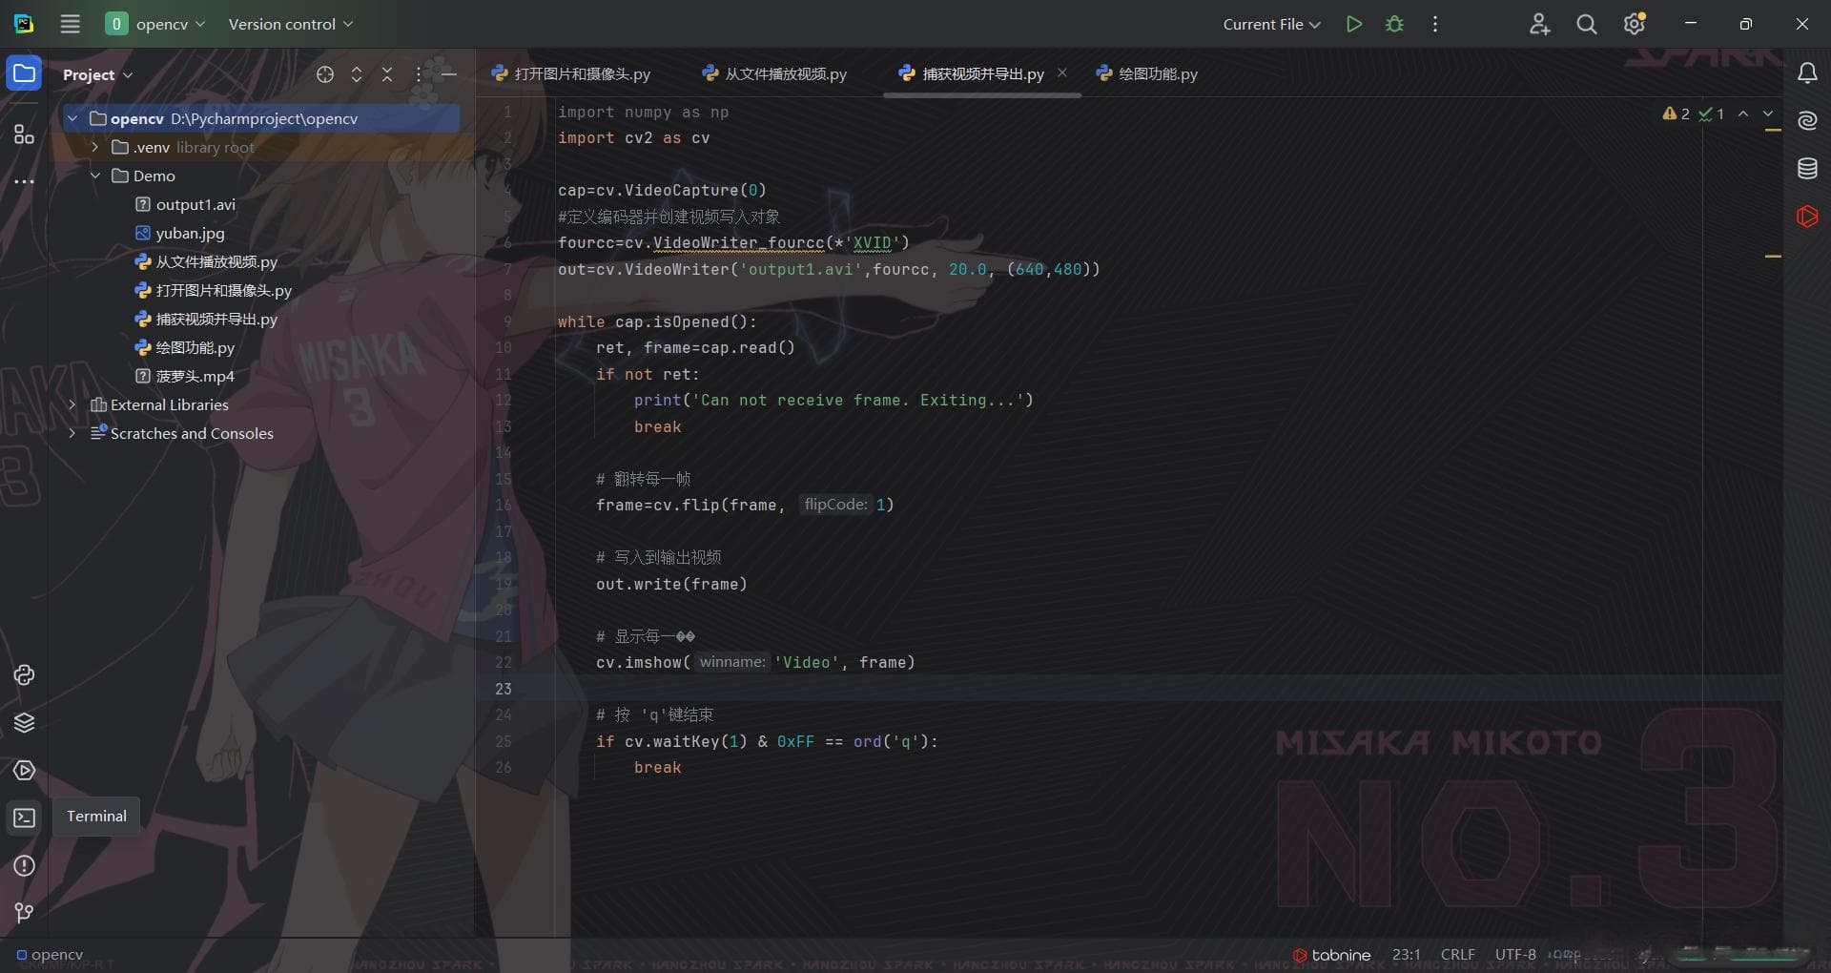The height and width of the screenshot is (973, 1831).
Task: Click the flipCode inlay hint on line 16
Action: tap(835, 505)
